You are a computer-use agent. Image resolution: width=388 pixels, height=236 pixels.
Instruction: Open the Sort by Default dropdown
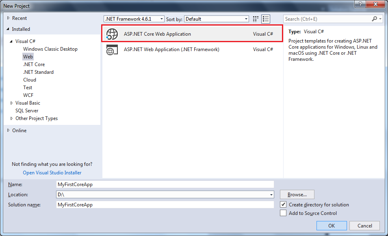(217, 19)
